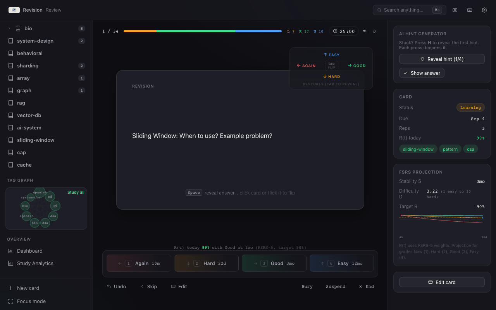Create a New card
Image resolution: width=496 pixels, height=310 pixels.
coord(46,288)
